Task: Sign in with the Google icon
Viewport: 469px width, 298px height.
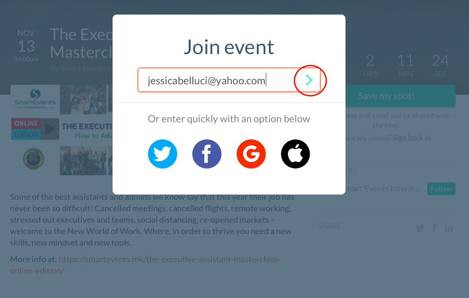Action: (251, 154)
